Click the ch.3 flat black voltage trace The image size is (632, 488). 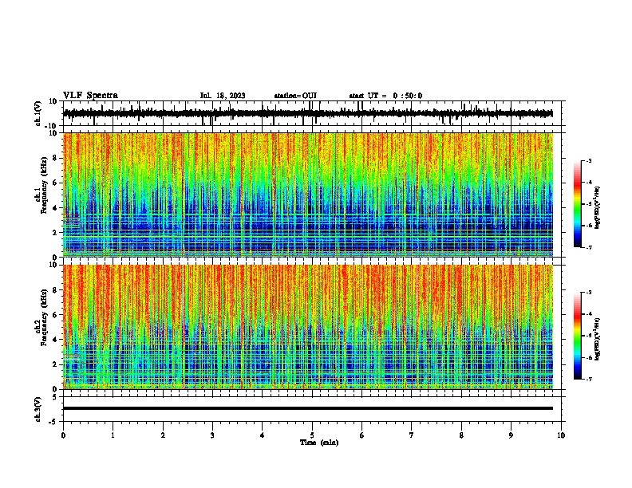click(x=308, y=408)
